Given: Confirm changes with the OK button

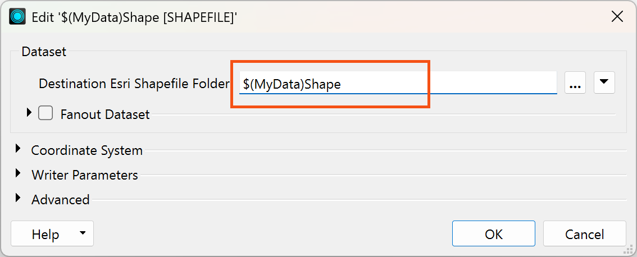Looking at the screenshot, I should pyautogui.click(x=494, y=234).
